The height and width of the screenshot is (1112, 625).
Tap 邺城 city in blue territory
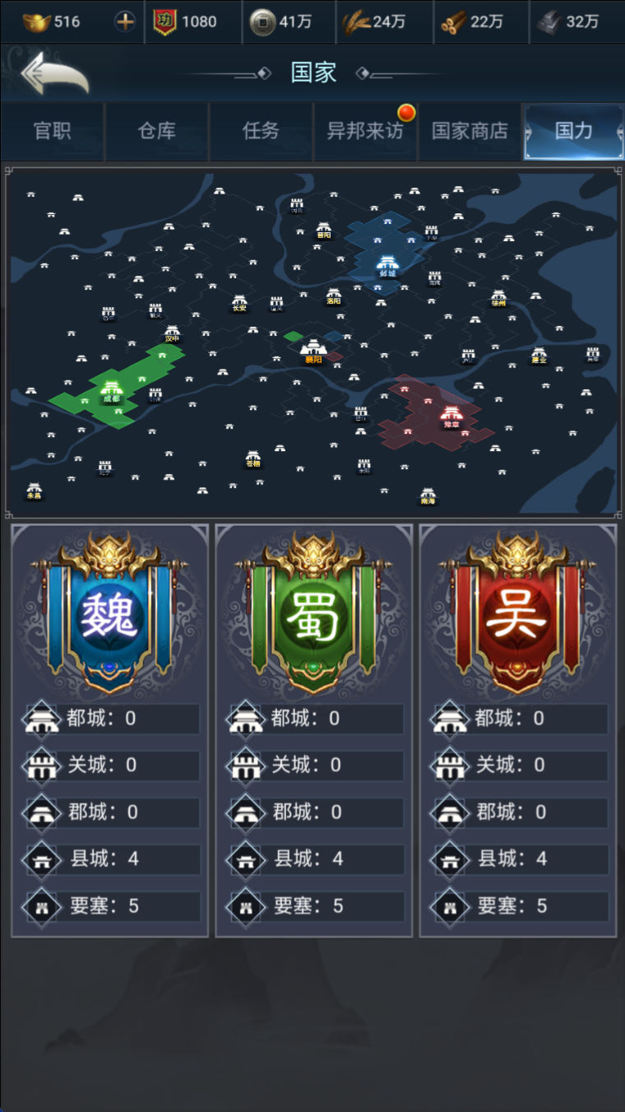click(387, 265)
